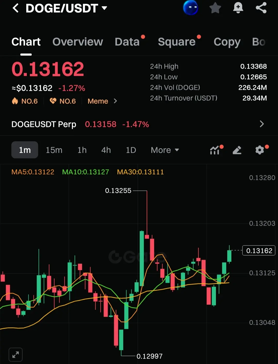Tap the -1.27% change value

pyautogui.click(x=72, y=88)
